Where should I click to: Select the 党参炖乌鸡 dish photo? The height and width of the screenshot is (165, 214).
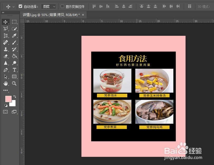pyautogui.click(x=154, y=112)
